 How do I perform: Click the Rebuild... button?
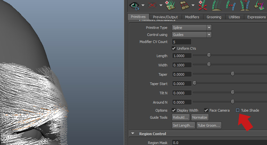[x=181, y=117]
